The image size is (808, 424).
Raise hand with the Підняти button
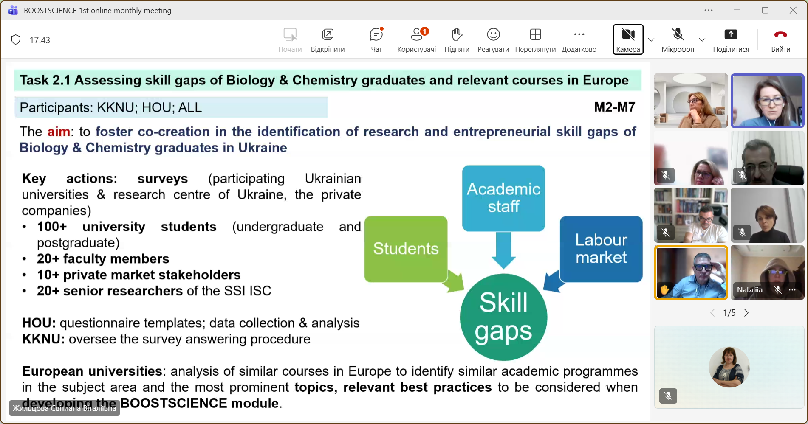(457, 40)
